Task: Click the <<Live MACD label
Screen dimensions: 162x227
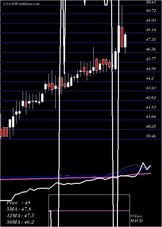Action: (x=136, y=218)
